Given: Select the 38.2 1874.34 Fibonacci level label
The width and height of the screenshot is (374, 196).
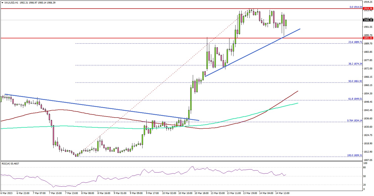Looking at the screenshot, I should point(356,64).
